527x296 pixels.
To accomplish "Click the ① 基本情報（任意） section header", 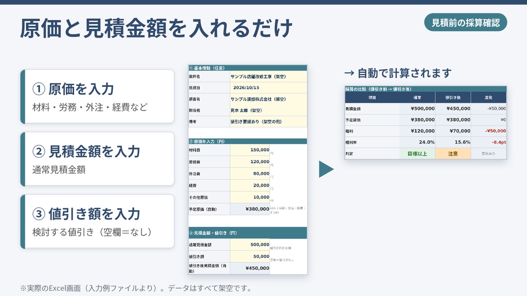I will tap(248, 68).
